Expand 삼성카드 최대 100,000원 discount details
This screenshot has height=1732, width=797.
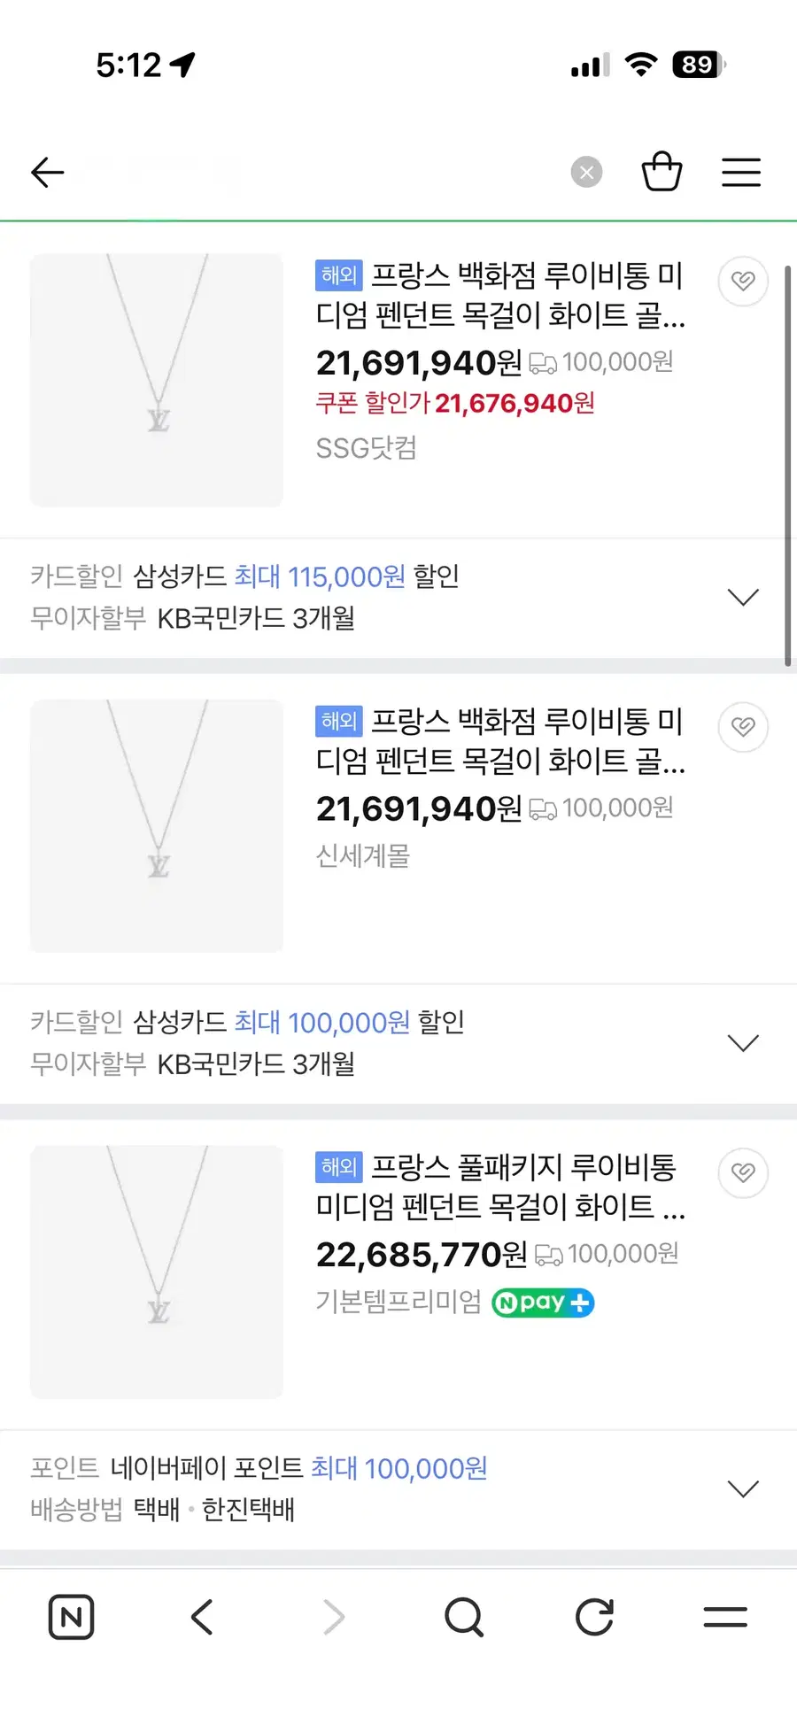742,1042
